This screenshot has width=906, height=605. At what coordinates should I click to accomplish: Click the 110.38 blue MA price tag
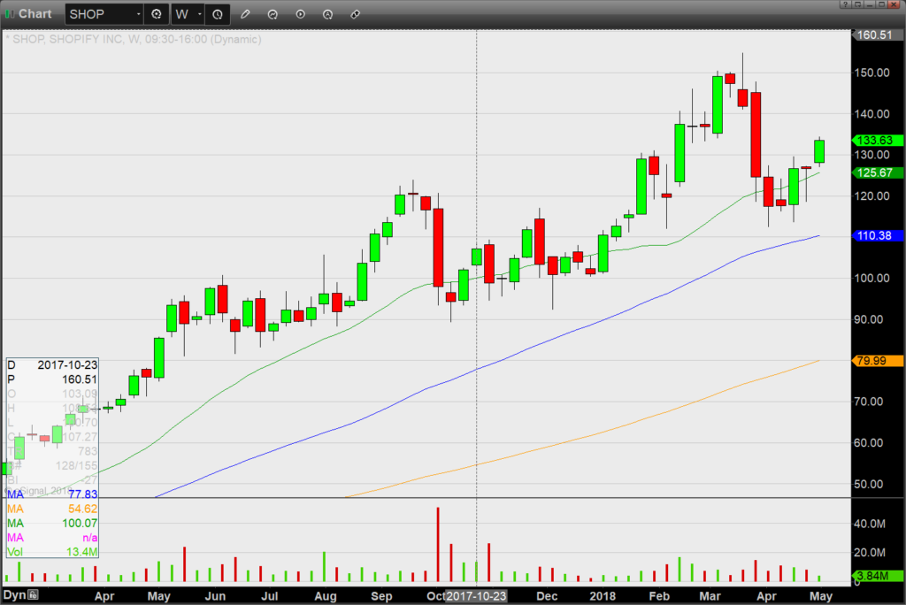tap(878, 236)
